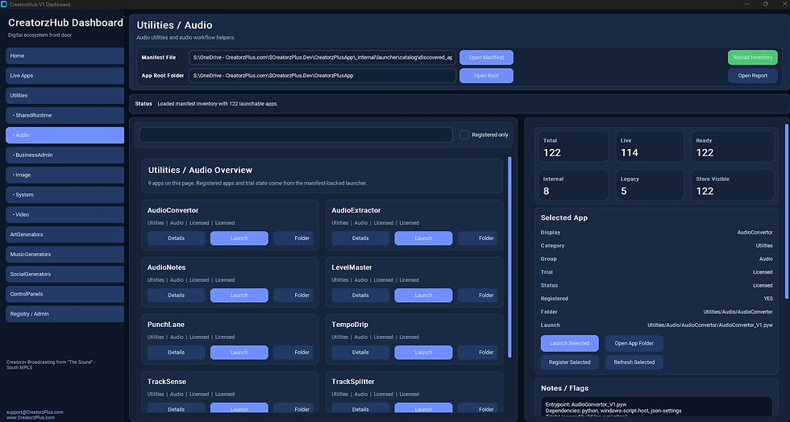
Task: Click the AudioNotes card title
Action: [x=166, y=267]
